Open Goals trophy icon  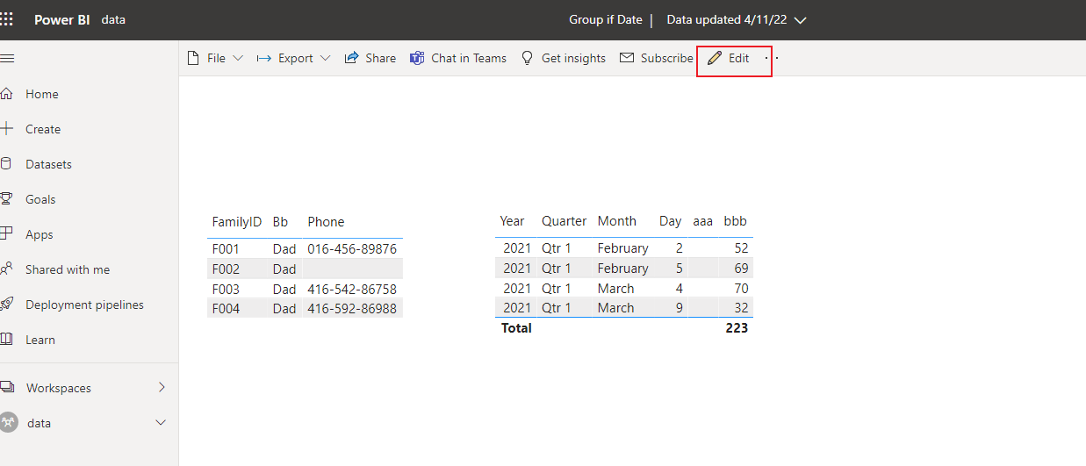coord(6,198)
